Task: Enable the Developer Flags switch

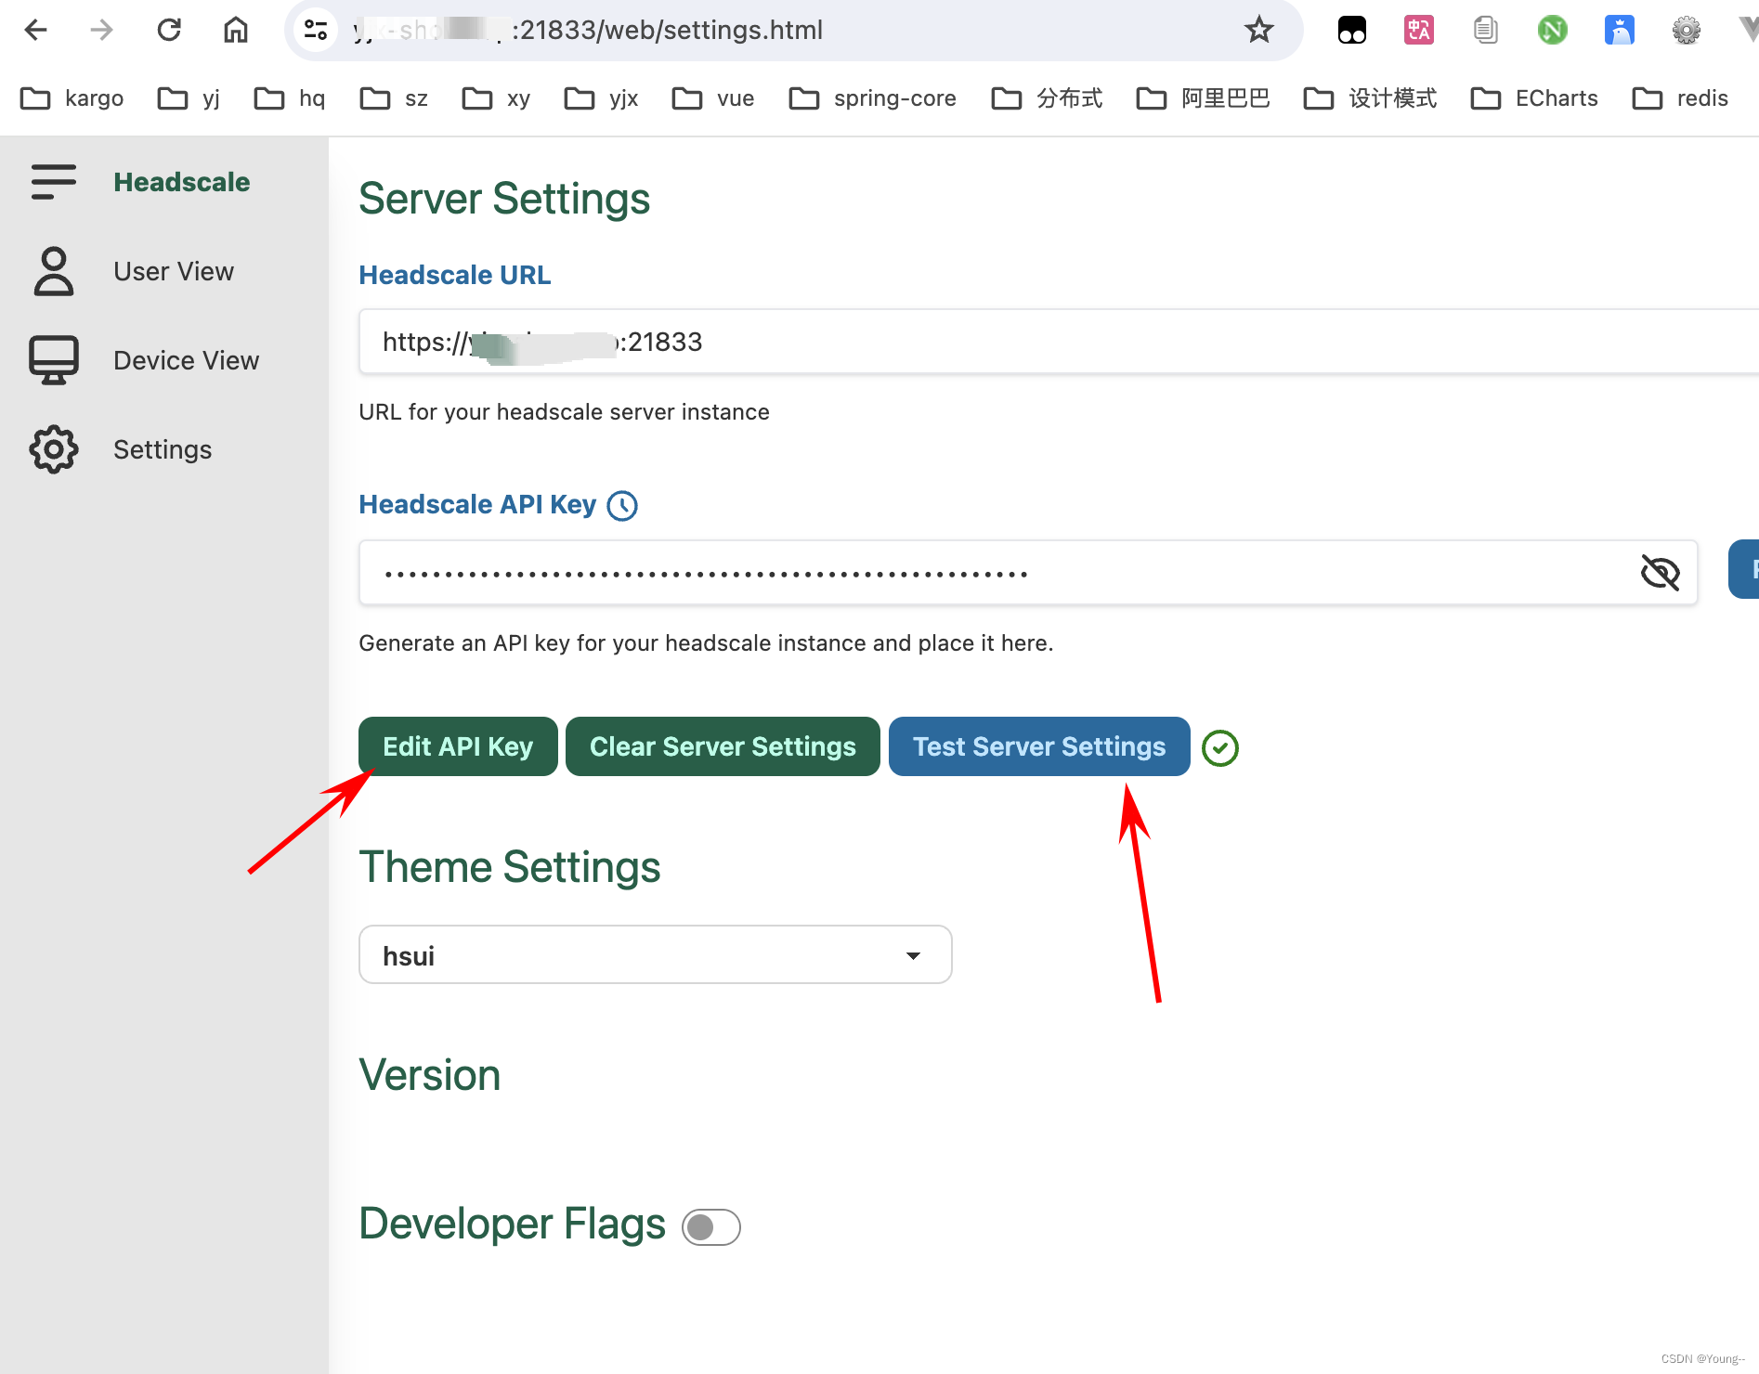Action: coord(711,1227)
